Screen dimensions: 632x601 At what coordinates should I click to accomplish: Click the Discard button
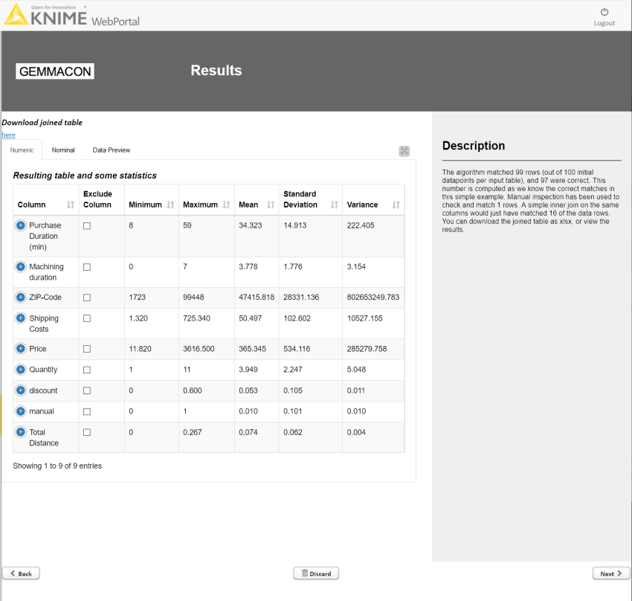[316, 573]
